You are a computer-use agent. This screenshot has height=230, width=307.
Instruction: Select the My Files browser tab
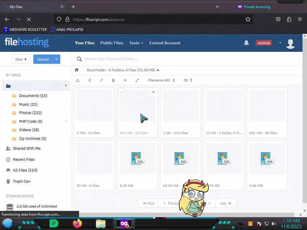click(x=33, y=7)
